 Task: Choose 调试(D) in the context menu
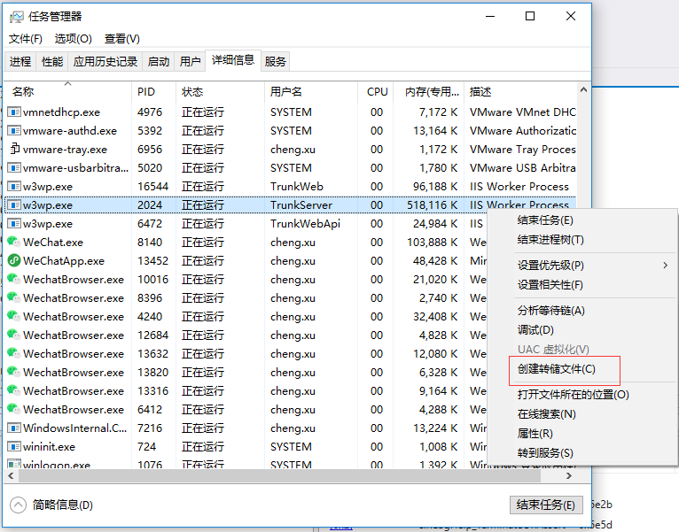(535, 329)
